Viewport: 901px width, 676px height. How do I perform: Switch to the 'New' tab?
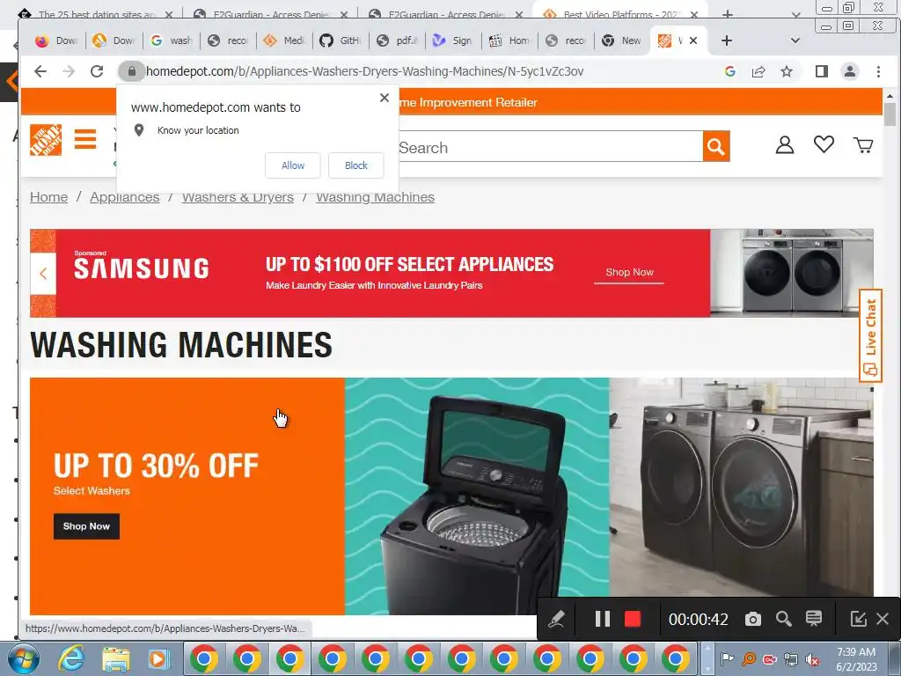622,40
